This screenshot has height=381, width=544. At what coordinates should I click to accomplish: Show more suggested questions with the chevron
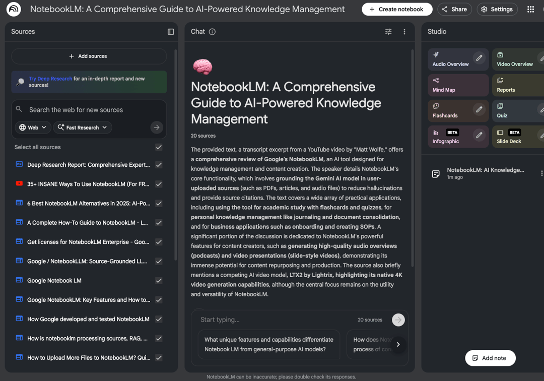(x=398, y=345)
